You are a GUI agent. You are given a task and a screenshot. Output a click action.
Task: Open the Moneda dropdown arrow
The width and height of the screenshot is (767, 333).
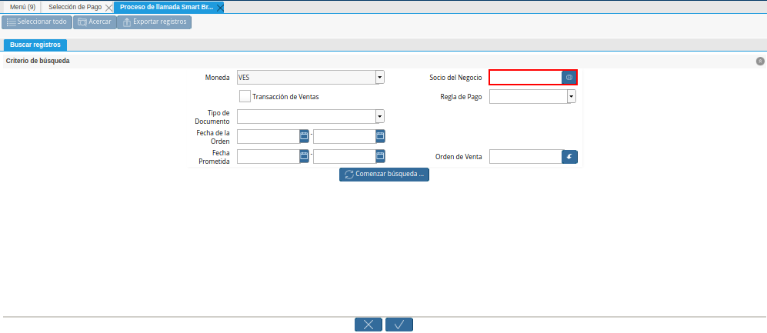coord(380,77)
